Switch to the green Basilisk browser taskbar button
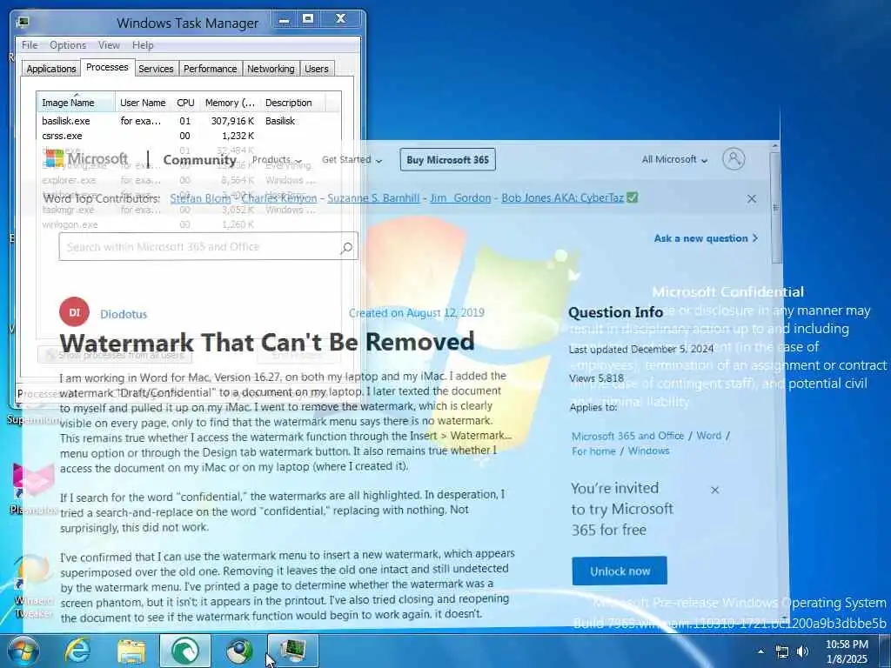This screenshot has width=891, height=668. coord(185,651)
